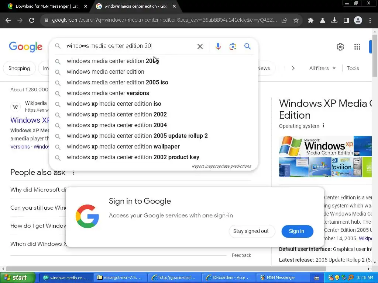Choose suggestion 2005 update rollup 2
The image size is (378, 283).
[x=154, y=136]
